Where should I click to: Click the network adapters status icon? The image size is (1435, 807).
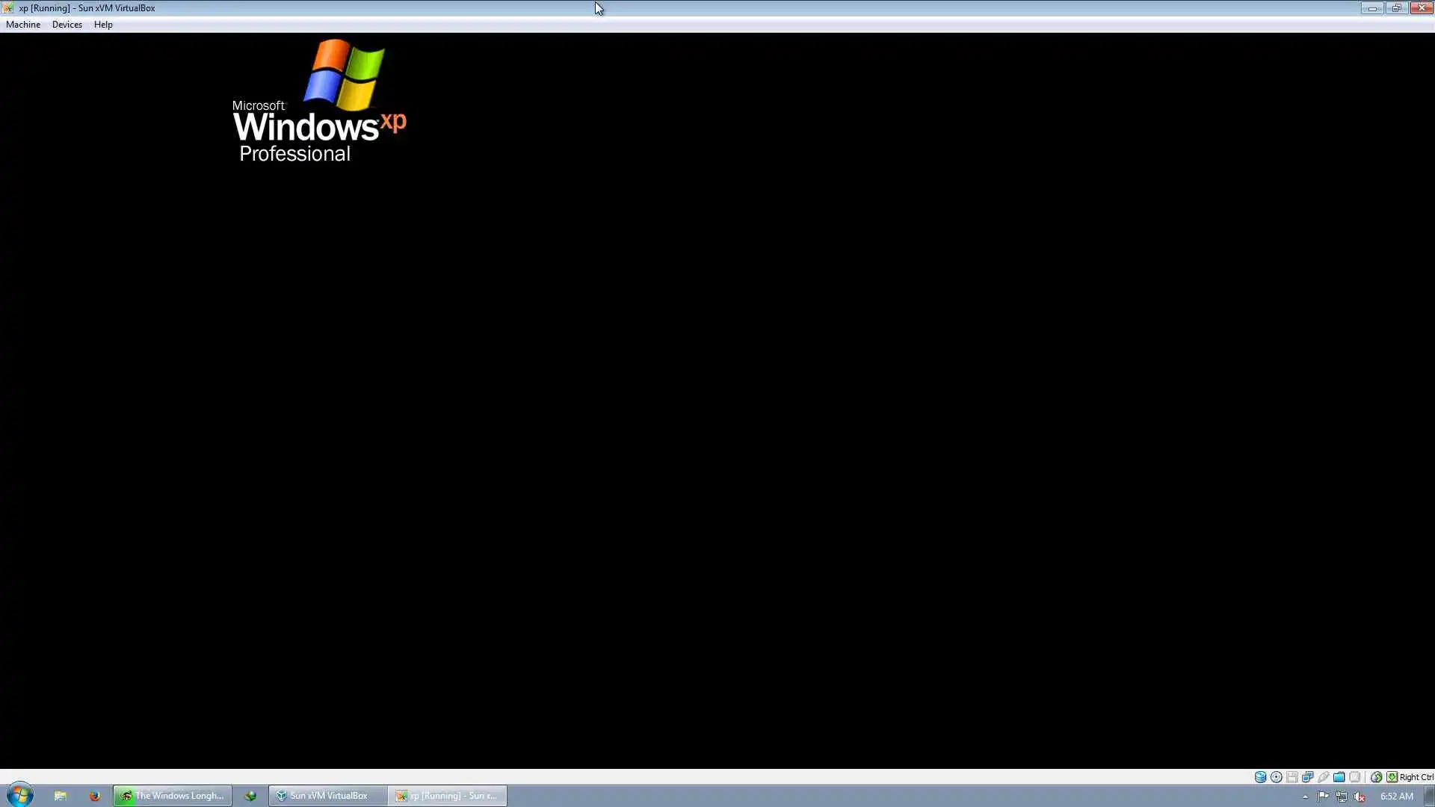(1308, 777)
